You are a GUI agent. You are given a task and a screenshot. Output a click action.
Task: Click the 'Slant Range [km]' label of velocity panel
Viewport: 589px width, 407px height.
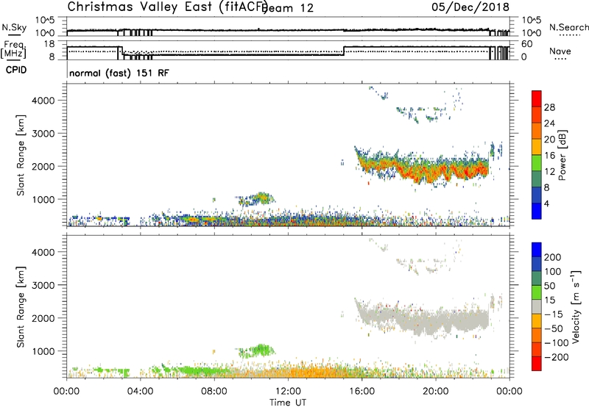pyautogui.click(x=21, y=307)
